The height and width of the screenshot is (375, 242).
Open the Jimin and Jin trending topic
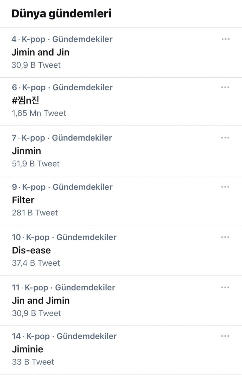[41, 52]
